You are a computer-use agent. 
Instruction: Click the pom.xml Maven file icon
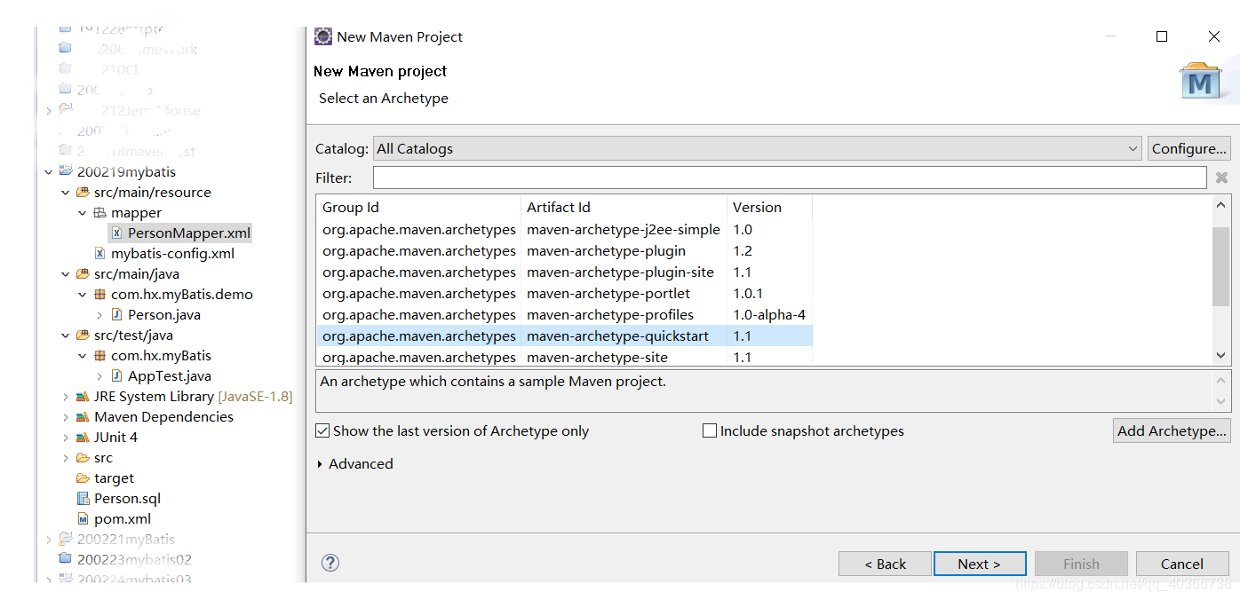pyautogui.click(x=83, y=519)
